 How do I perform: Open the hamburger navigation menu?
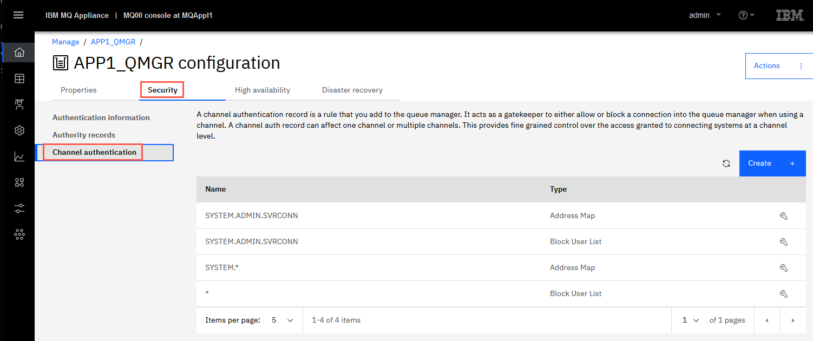[18, 15]
